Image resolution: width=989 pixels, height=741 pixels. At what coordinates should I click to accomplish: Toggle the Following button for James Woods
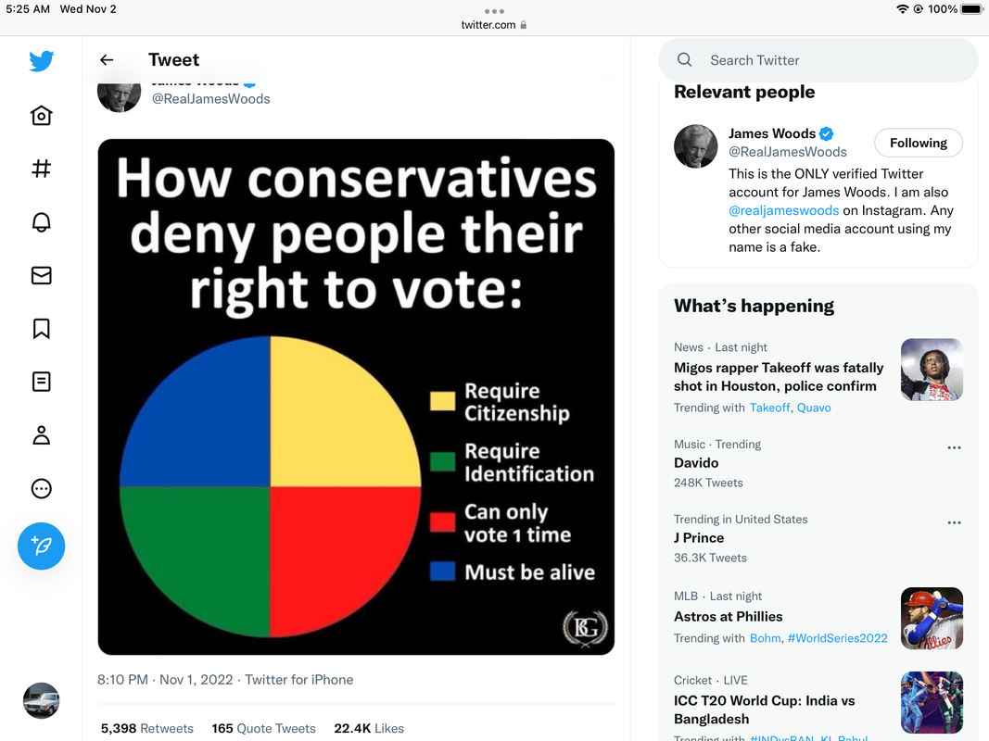pos(919,143)
